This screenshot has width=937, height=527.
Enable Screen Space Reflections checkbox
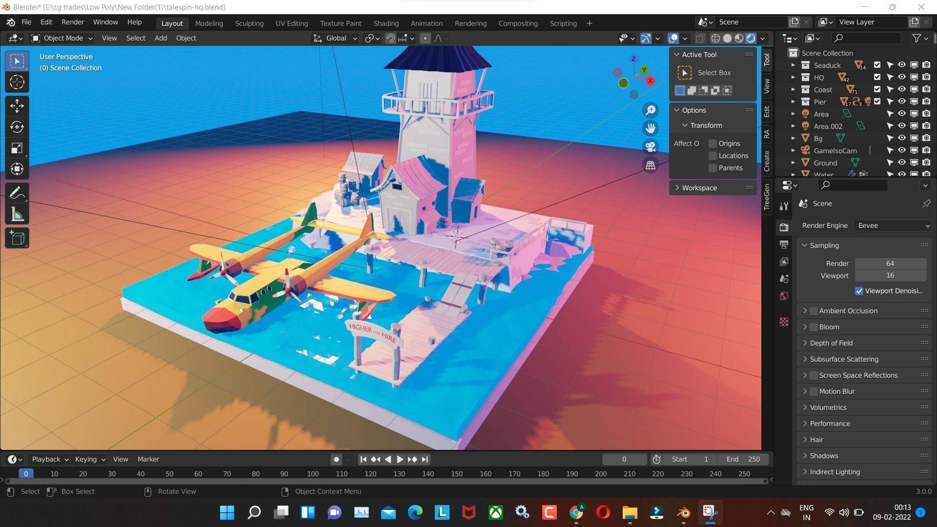[x=814, y=375]
